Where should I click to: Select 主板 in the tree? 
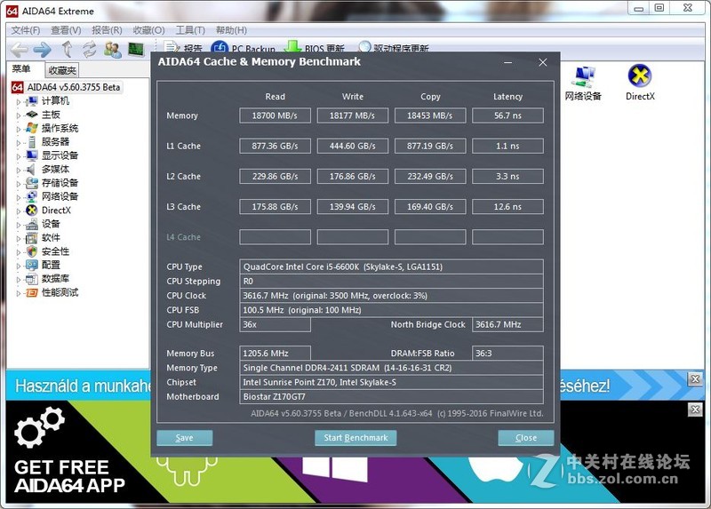point(51,115)
